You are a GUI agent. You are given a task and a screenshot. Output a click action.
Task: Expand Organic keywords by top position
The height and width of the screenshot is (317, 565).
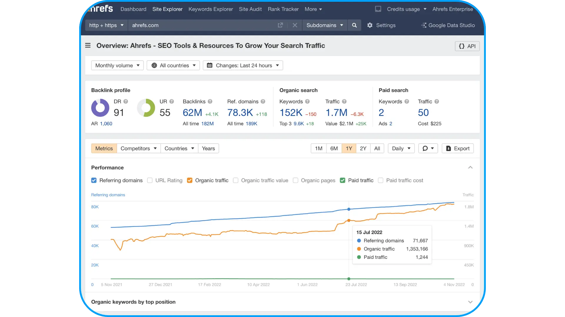pos(470,302)
